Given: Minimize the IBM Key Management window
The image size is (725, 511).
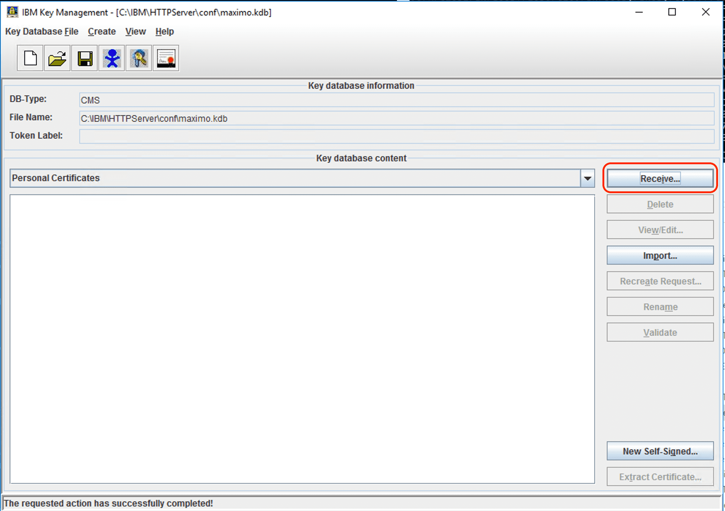Looking at the screenshot, I should pyautogui.click(x=639, y=12).
